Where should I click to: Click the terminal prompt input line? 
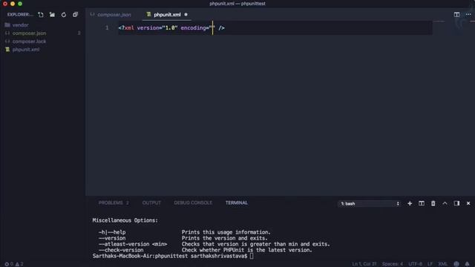tap(173, 256)
